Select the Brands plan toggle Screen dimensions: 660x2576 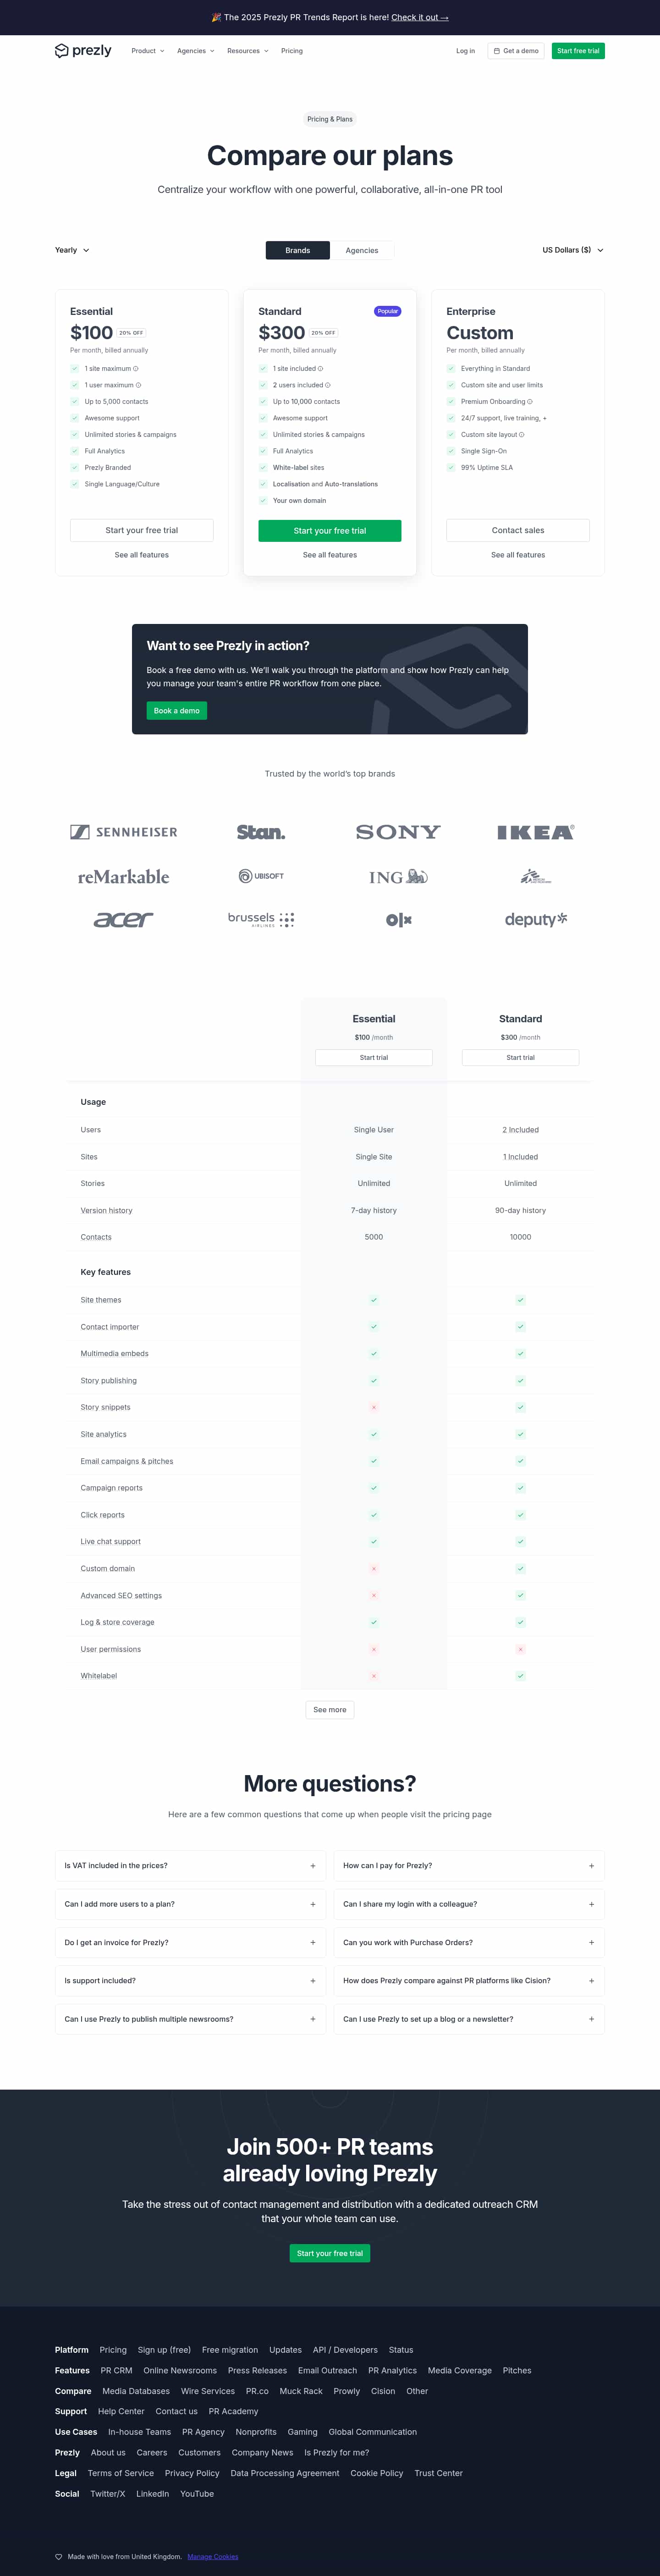tap(297, 250)
